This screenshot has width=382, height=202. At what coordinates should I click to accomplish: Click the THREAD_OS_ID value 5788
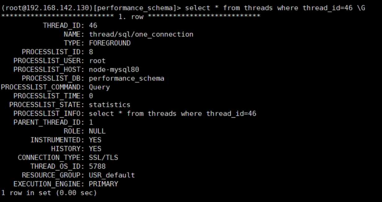pos(97,166)
